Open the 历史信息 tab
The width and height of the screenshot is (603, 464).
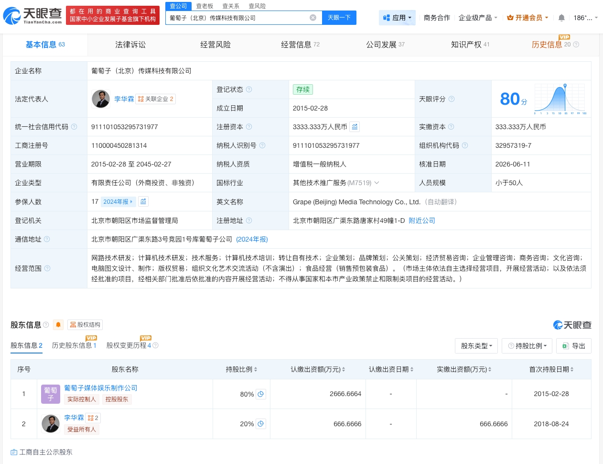551,44
